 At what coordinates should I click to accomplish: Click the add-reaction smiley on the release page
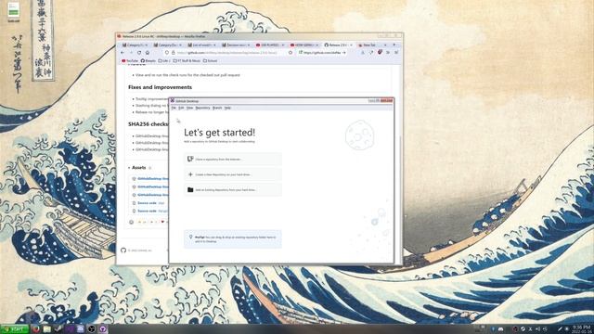(x=132, y=223)
